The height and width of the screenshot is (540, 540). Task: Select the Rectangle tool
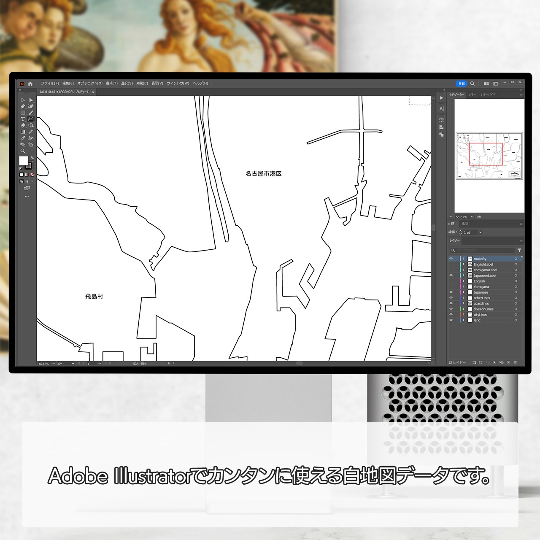[23, 113]
